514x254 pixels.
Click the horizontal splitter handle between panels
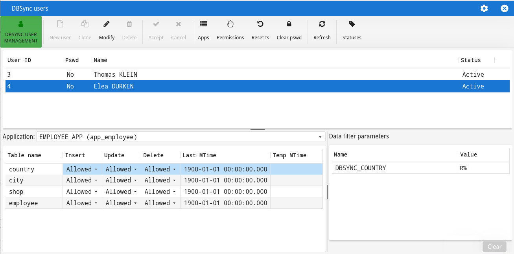click(x=258, y=129)
